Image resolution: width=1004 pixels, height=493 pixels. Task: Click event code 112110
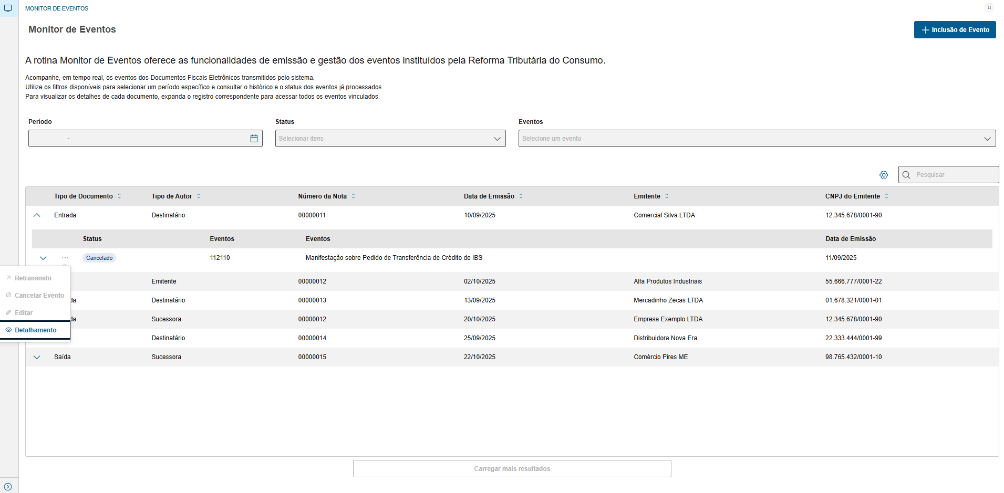(220, 258)
